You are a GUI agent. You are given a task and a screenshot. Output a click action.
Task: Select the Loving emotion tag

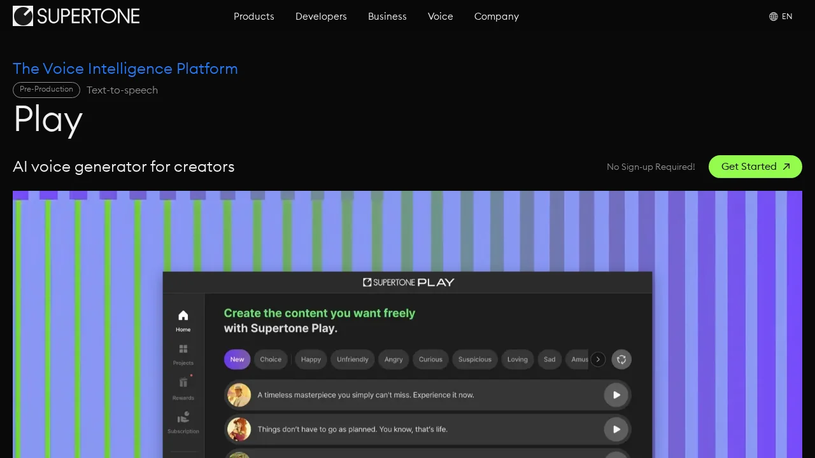[x=517, y=359]
